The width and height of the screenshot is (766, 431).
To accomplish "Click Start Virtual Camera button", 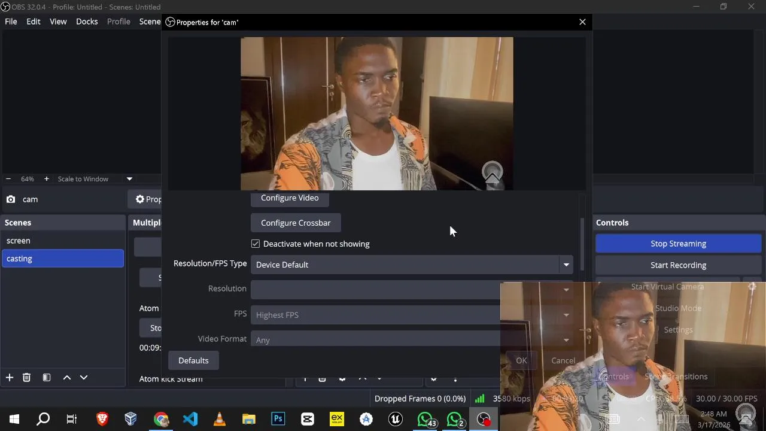I will (x=667, y=287).
